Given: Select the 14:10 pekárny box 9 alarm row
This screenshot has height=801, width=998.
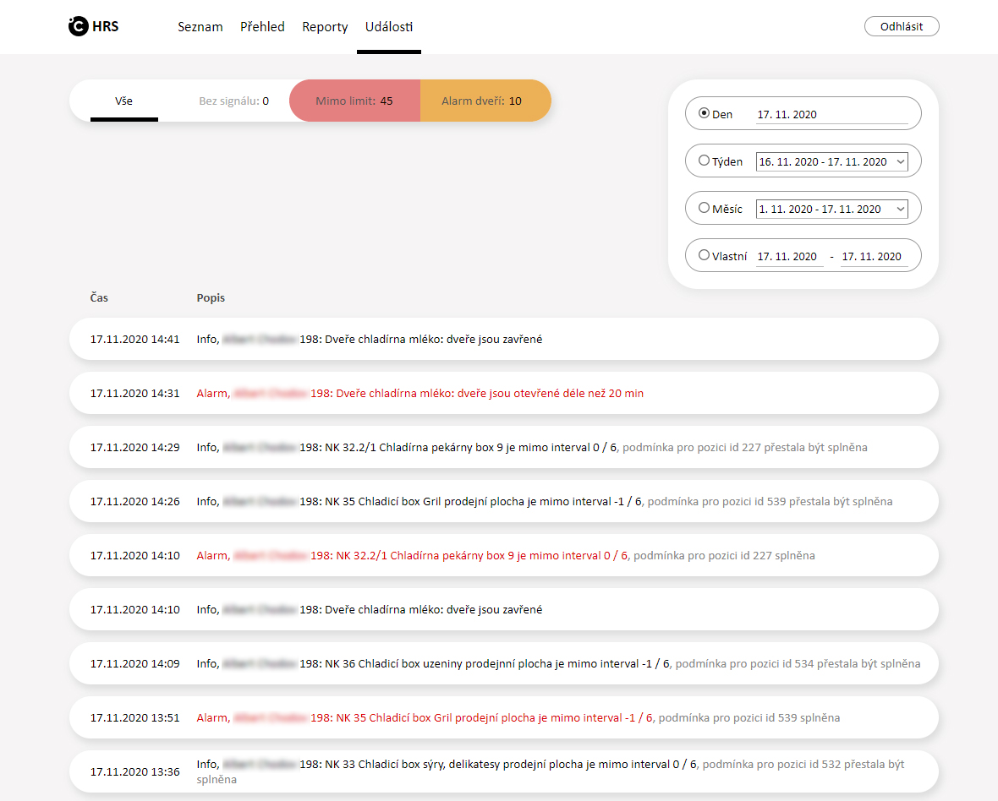Looking at the screenshot, I should tap(503, 555).
